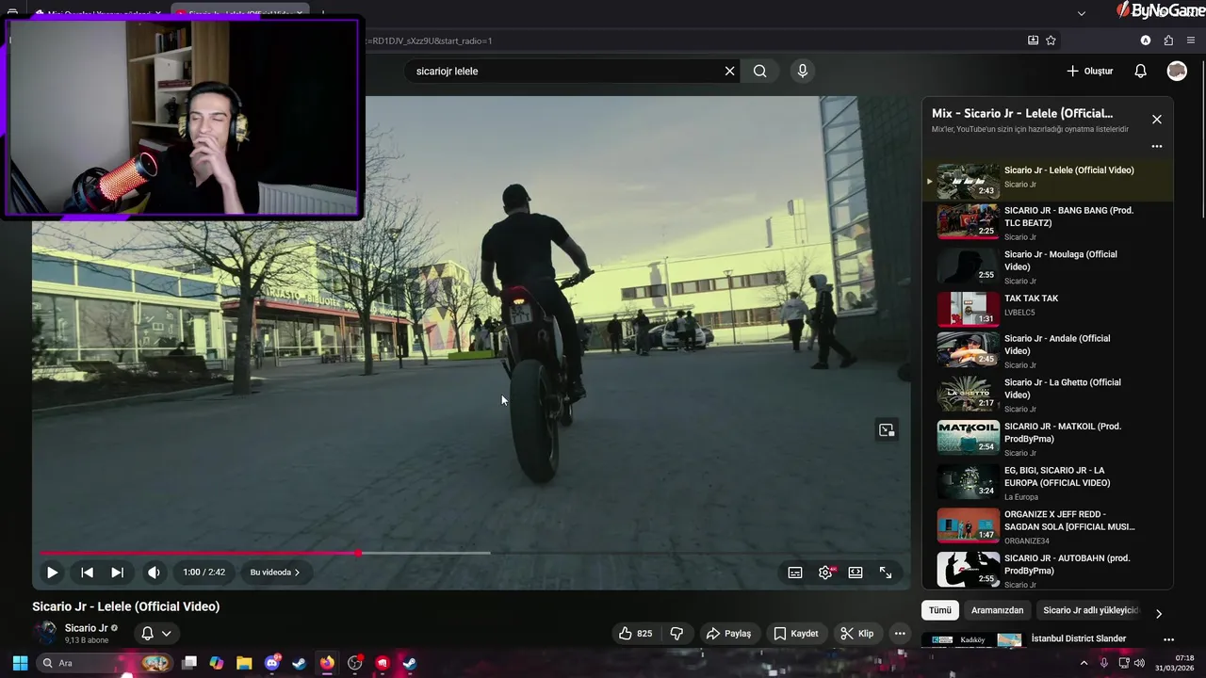The height and width of the screenshot is (678, 1206).
Task: Open a new browser tab
Action: (x=322, y=14)
